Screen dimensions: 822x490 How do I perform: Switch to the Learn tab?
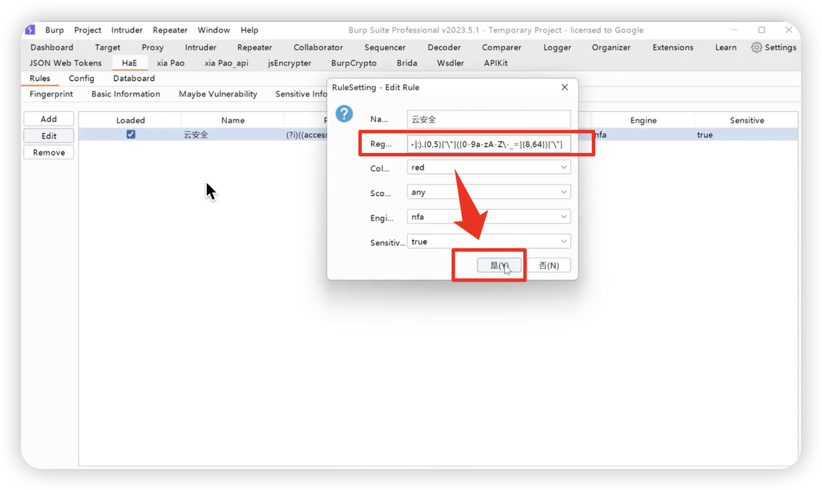tap(726, 47)
